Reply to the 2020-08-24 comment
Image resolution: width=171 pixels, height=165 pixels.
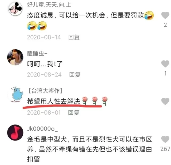[x=75, y=75]
